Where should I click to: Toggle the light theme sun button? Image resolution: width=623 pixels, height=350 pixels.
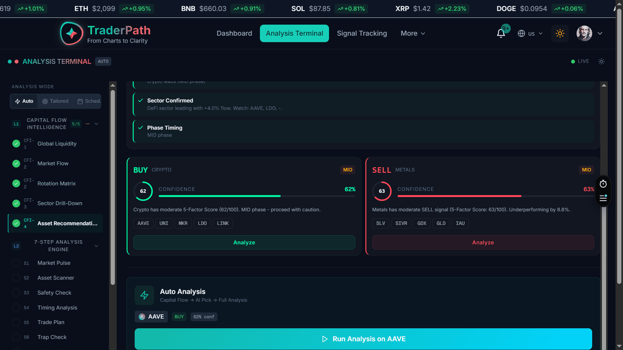[560, 33]
